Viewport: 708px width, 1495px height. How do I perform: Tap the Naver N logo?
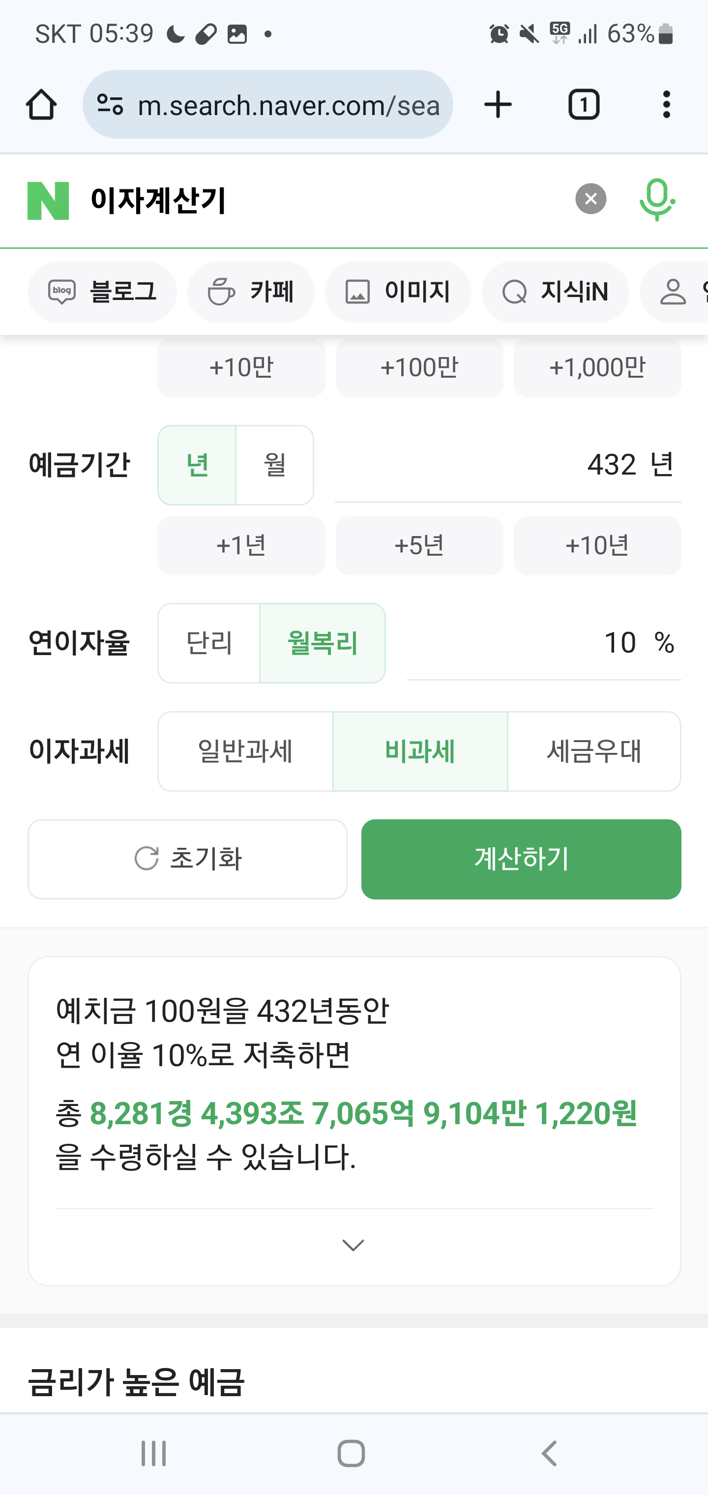48,201
